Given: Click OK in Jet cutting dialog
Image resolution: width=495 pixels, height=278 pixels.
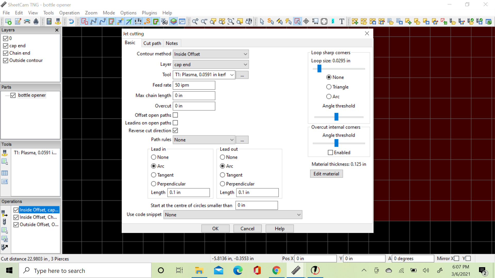Looking at the screenshot, I should 215,229.
